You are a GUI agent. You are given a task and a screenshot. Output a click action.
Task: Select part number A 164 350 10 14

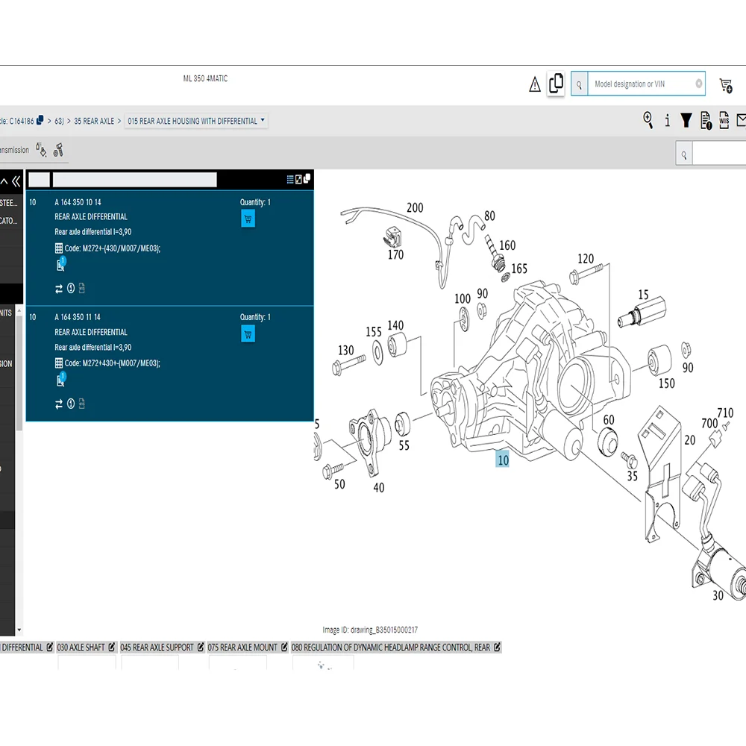coord(78,202)
